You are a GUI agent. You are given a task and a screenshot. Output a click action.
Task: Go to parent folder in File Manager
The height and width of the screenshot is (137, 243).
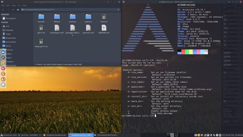[x=13, y=10]
